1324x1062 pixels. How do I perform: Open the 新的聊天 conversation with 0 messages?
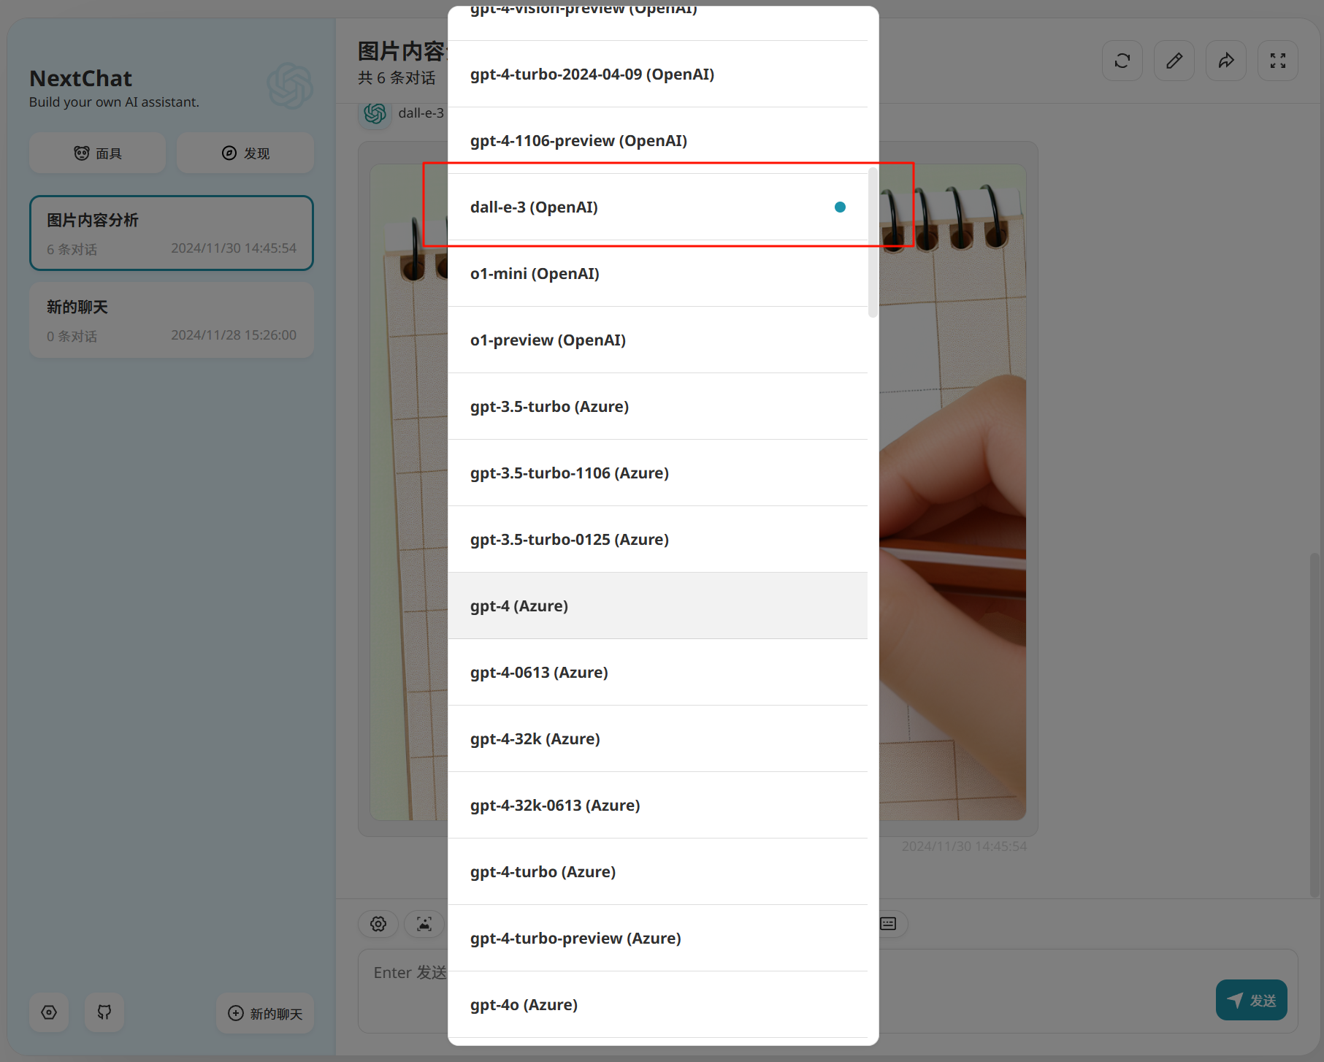(172, 321)
